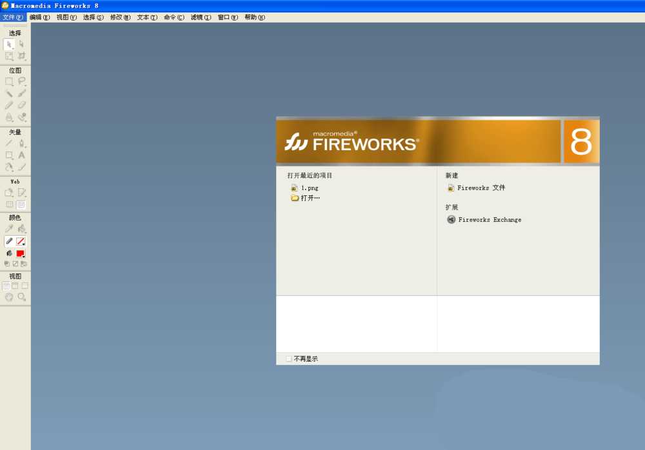Open Fireworks Exchange

pos(489,219)
